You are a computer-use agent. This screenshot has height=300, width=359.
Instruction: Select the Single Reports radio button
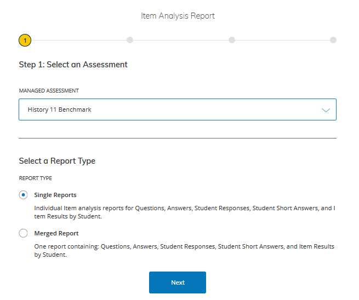pos(23,195)
